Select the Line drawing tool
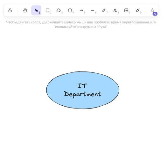This screenshot has height=149, width=167. [x=93, y=10]
